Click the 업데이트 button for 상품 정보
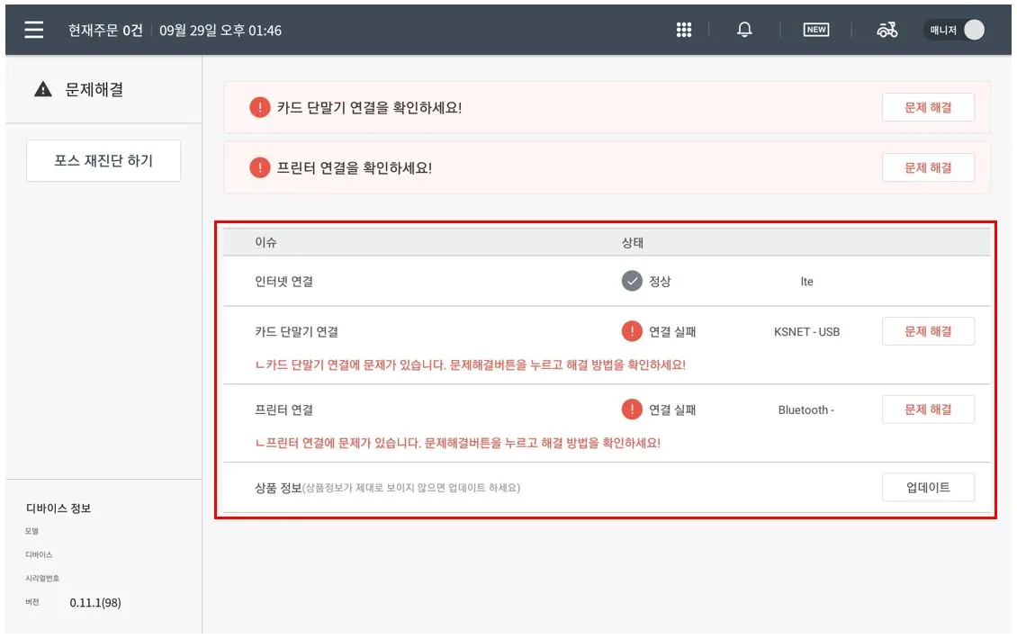1017x639 pixels. [x=928, y=487]
